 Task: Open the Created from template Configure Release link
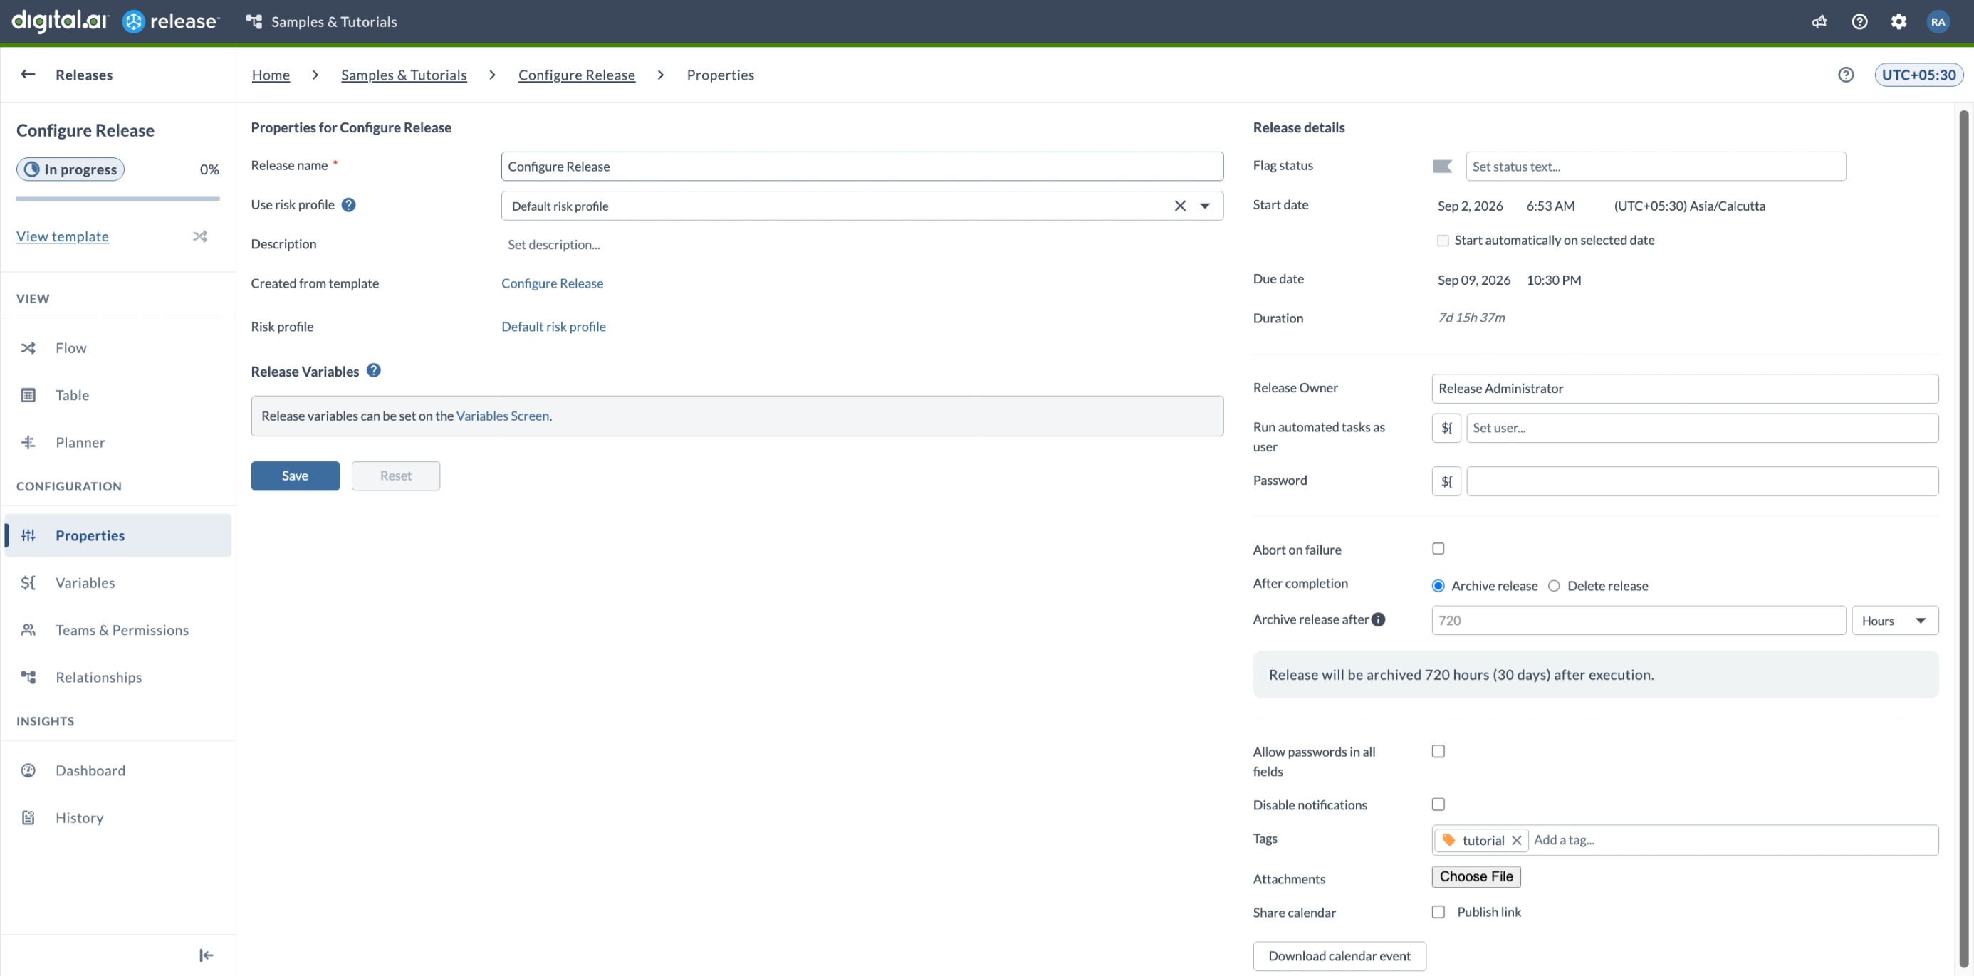click(x=552, y=283)
